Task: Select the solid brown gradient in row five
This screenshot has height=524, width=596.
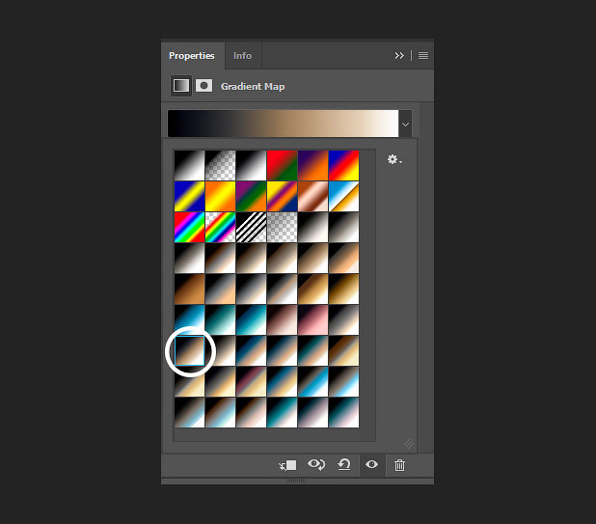Action: coord(189,289)
